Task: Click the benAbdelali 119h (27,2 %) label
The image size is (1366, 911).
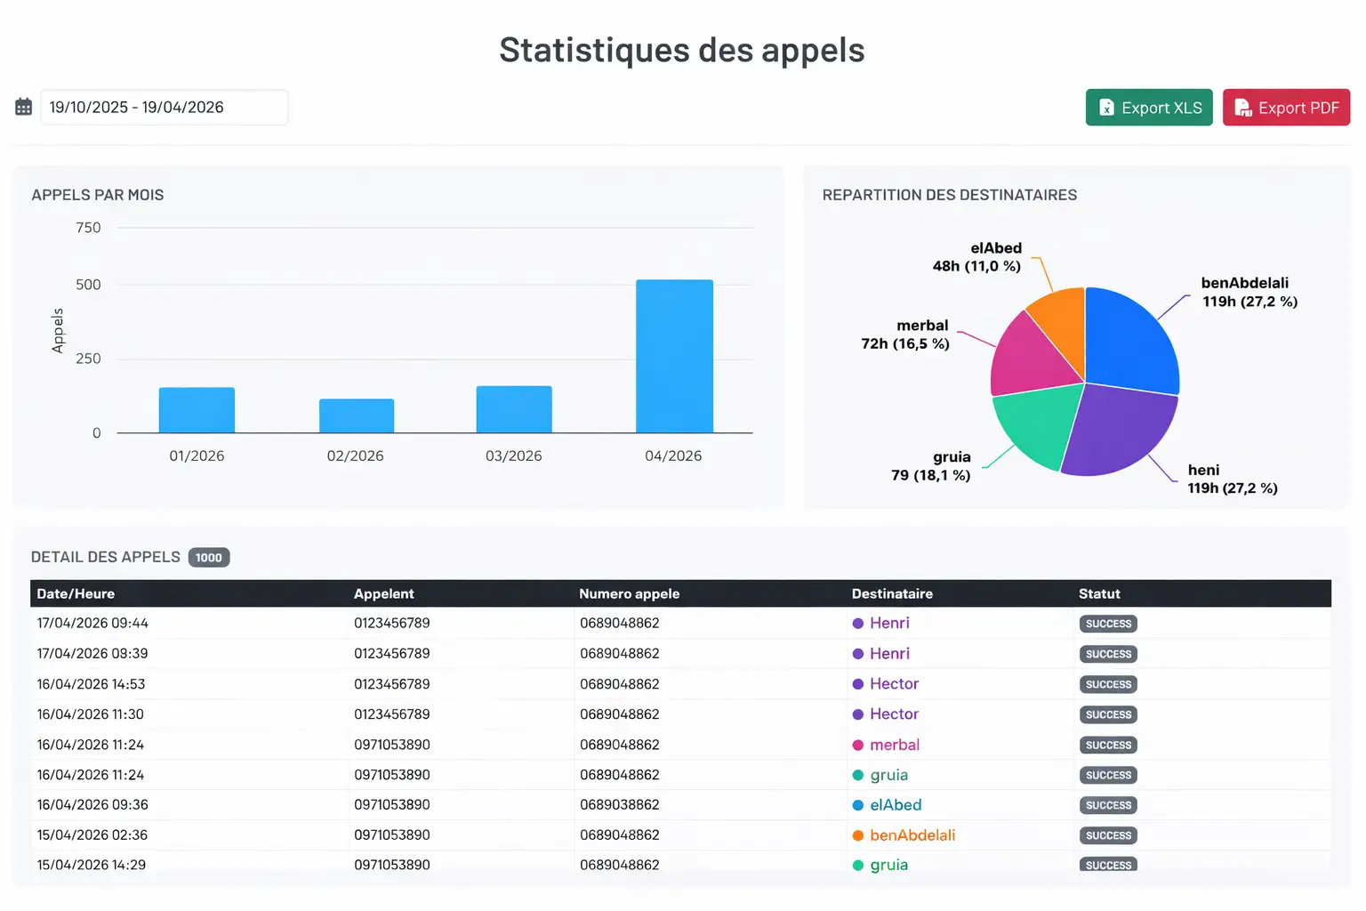Action: point(1249,292)
